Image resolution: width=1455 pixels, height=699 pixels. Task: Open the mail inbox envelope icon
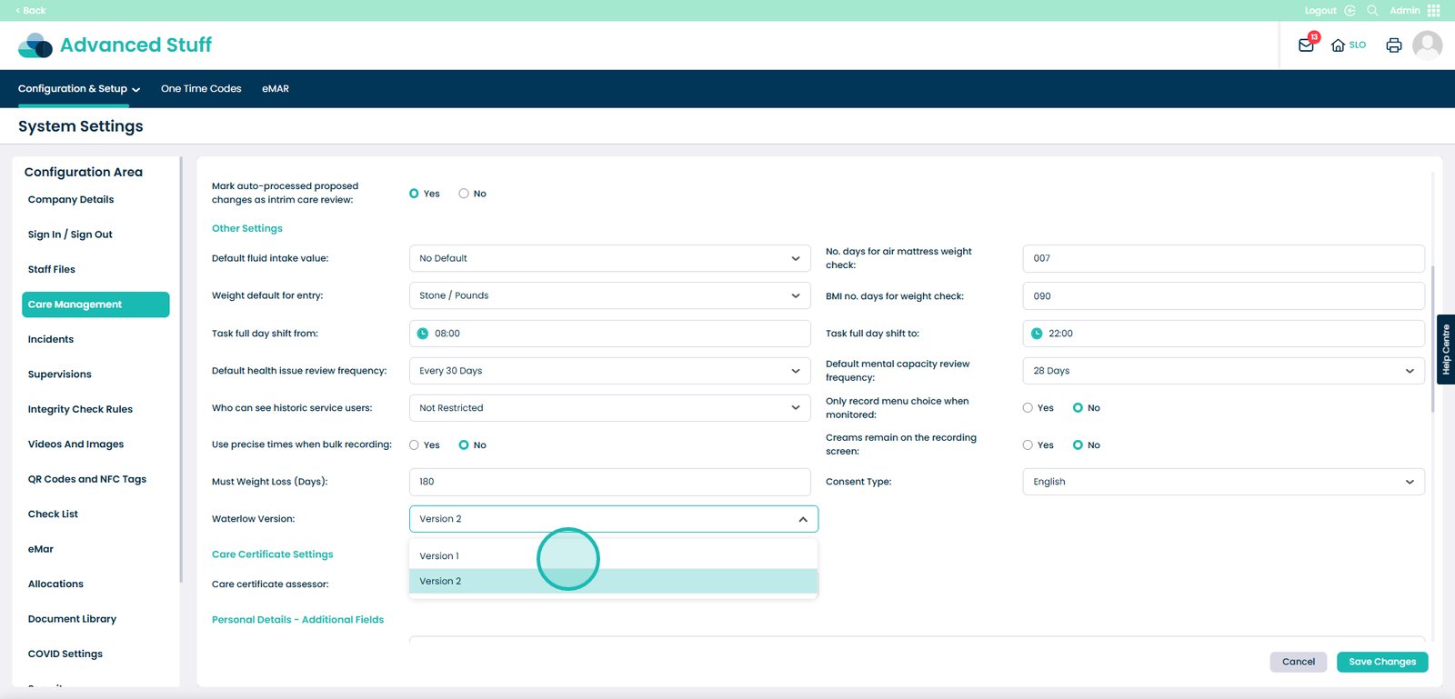coord(1306,45)
